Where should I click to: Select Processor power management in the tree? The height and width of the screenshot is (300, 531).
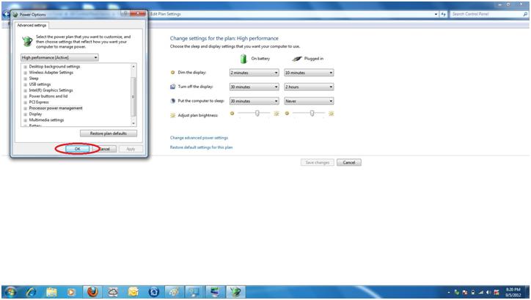tap(56, 108)
